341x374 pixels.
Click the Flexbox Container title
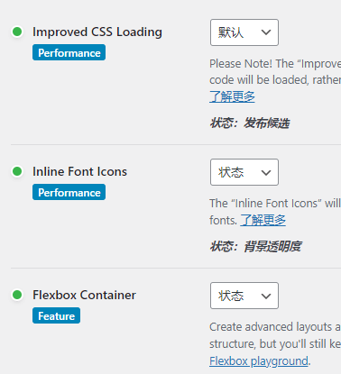(84, 295)
